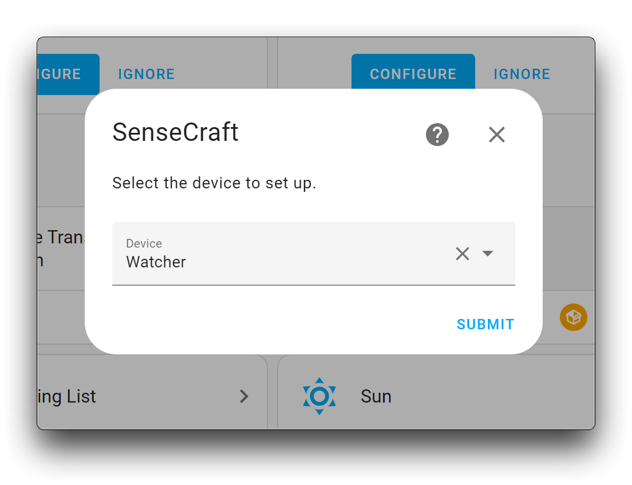Expand the Device dropdown arrow
Viewport: 632px width, 485px height.
(x=487, y=254)
